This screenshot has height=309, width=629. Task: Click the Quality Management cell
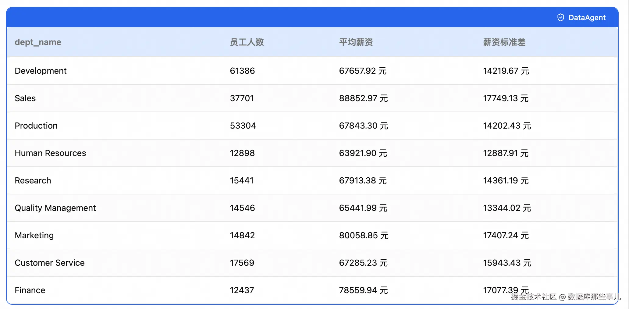point(55,208)
